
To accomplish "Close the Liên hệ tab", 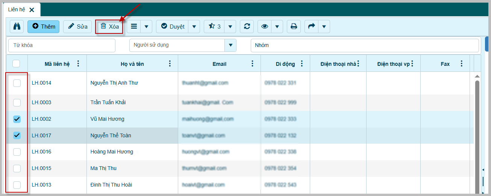I will pos(32,10).
